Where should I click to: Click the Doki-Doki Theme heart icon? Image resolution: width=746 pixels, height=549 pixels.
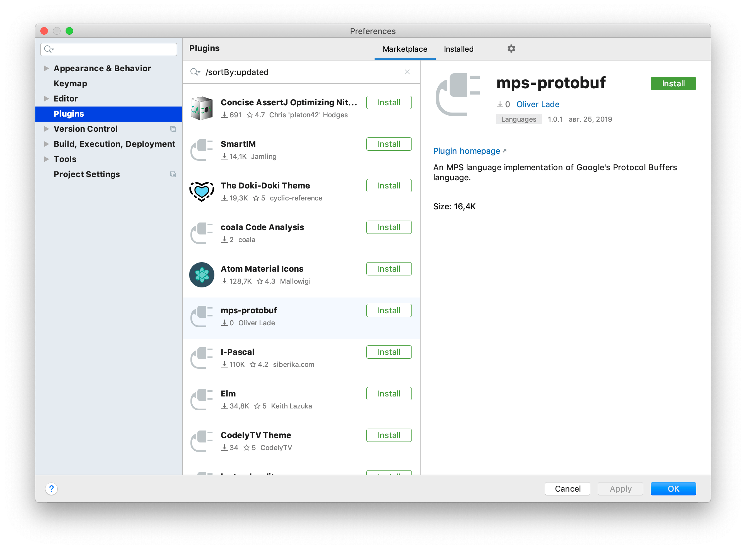201,191
